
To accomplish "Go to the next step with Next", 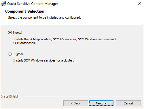I will [x=101, y=103].
